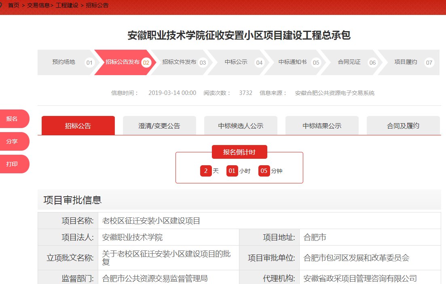
Task: Select step 02 招标公告发布
Action: point(123,62)
